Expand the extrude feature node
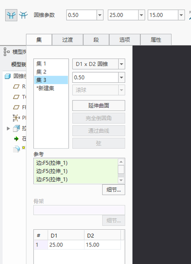 coord(8,128)
